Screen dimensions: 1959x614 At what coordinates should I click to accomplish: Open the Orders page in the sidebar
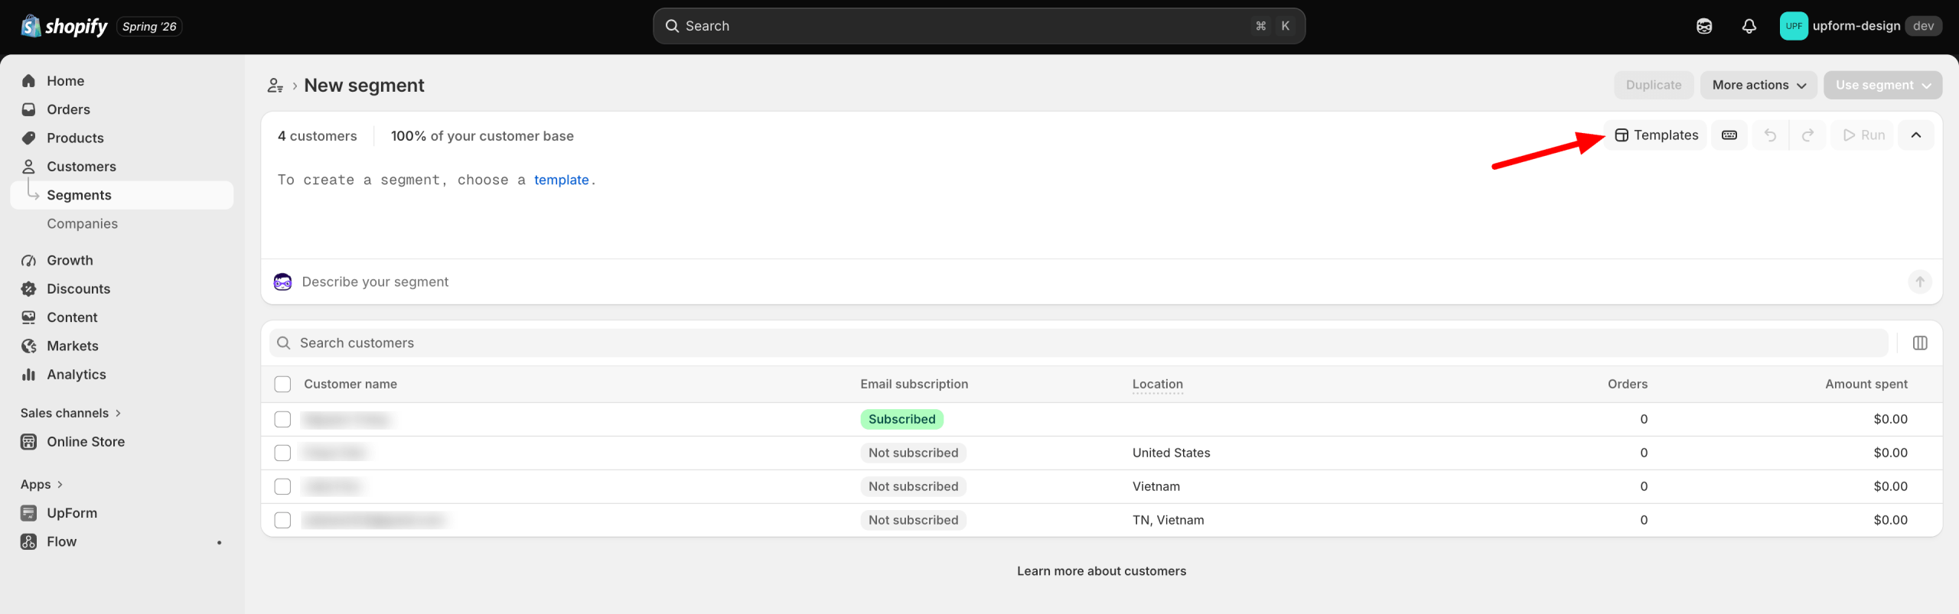pos(122,109)
